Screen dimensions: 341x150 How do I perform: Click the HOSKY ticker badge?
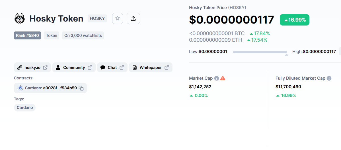97,18
